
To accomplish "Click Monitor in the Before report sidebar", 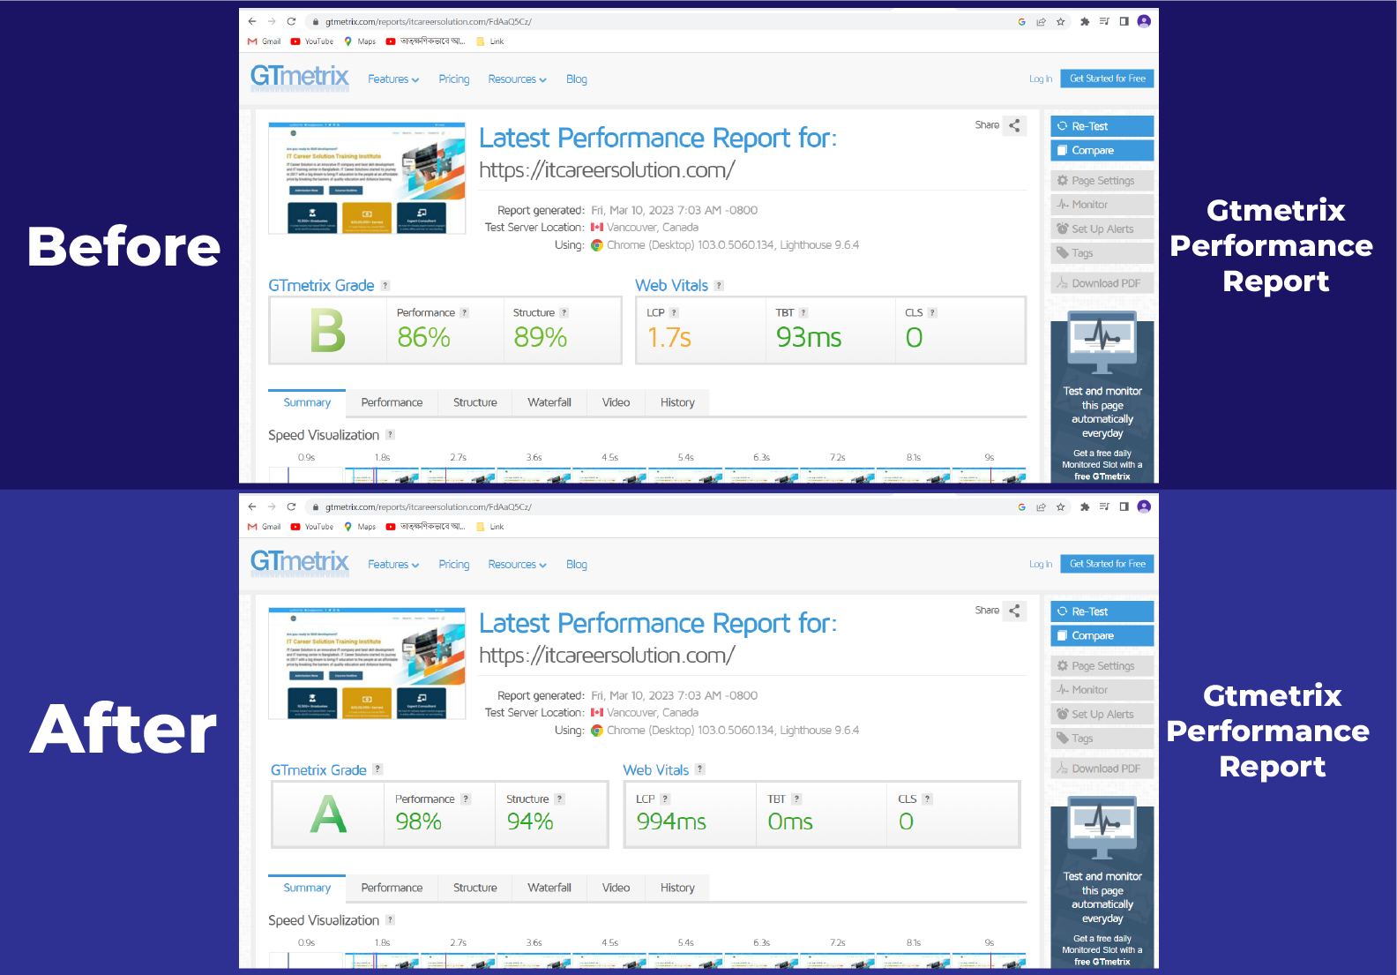I will (x=1102, y=205).
